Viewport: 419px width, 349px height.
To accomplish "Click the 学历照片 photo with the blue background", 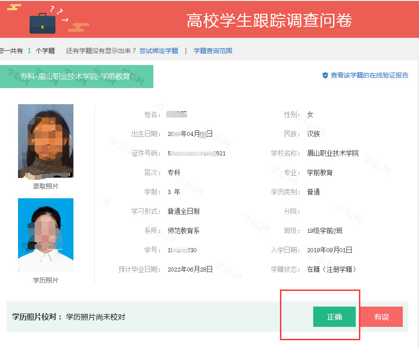I will tap(46, 235).
